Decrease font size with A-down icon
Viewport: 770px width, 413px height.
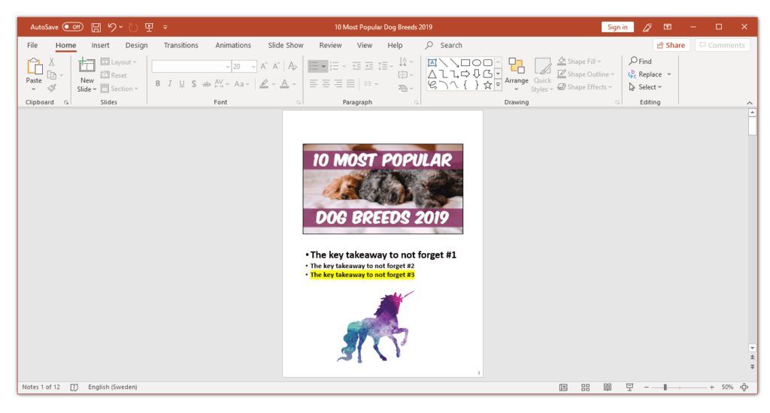coord(276,66)
